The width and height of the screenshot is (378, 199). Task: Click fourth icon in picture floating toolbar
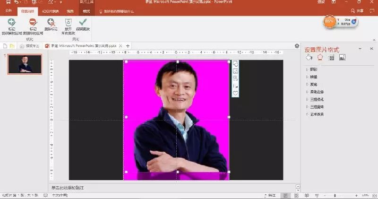[x=235, y=86]
